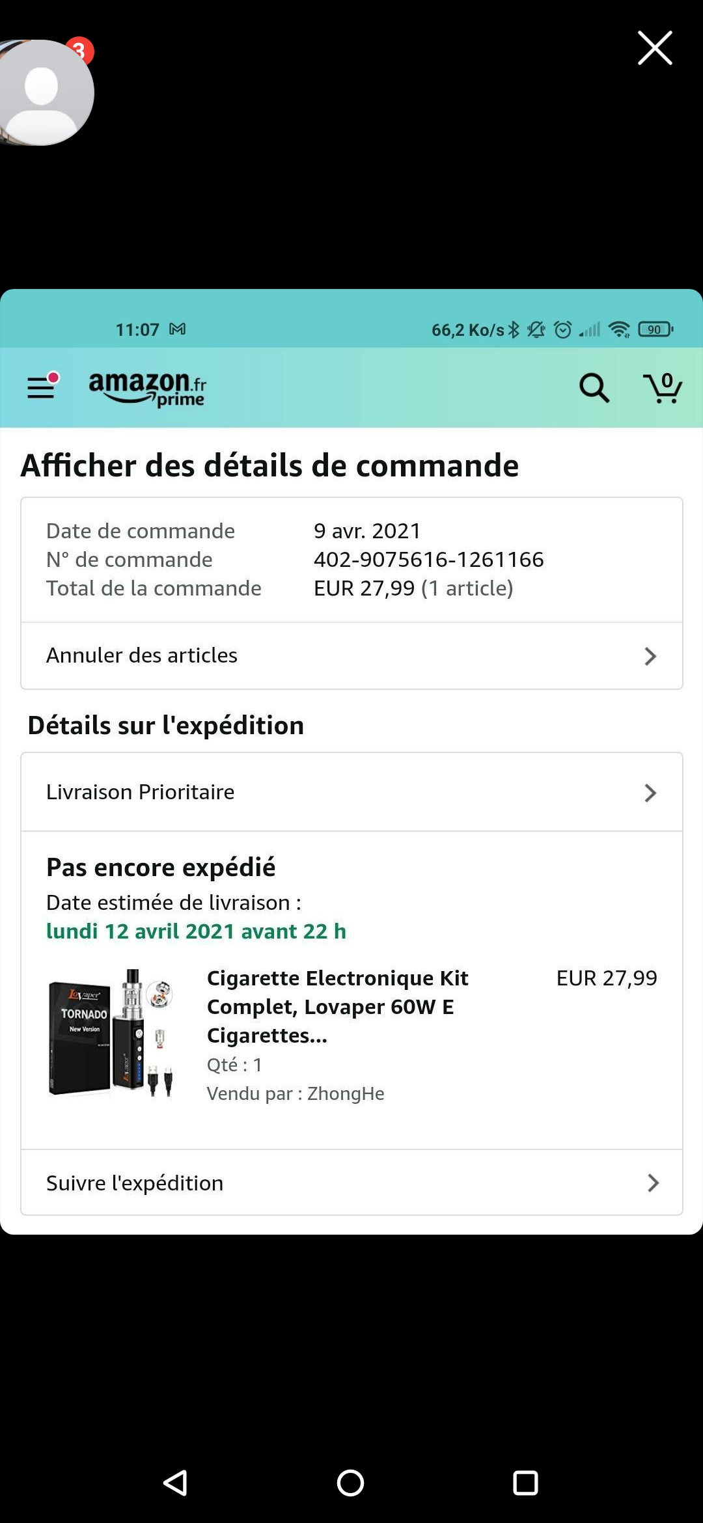Expand chevron on Livraison Prioritaire row
The height and width of the screenshot is (1523, 703).
pyautogui.click(x=650, y=793)
